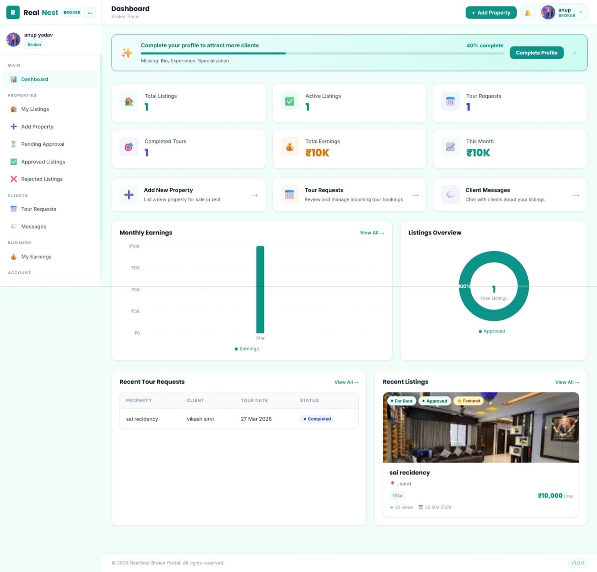Select Add Property in sidebar menu
Screen dimensions: 597x572
(x=50, y=127)
